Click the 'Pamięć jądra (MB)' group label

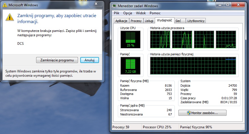pyautogui.click(x=132, y=105)
